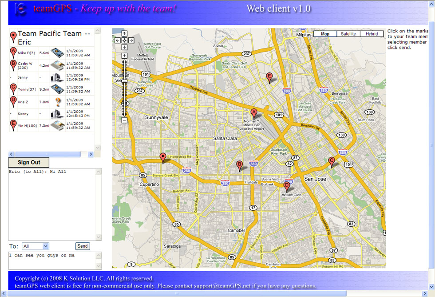
Task: Click desktop computer icon in Jenny row
Action: tap(57, 77)
